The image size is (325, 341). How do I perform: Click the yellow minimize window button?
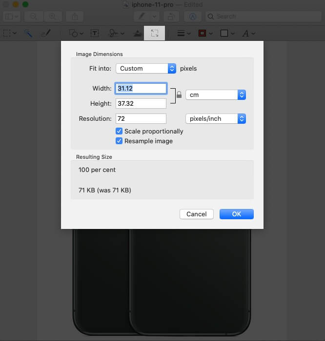(16, 4)
